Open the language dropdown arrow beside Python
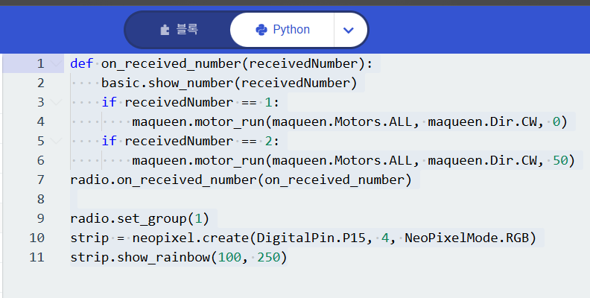This screenshot has width=590, height=298. click(349, 30)
